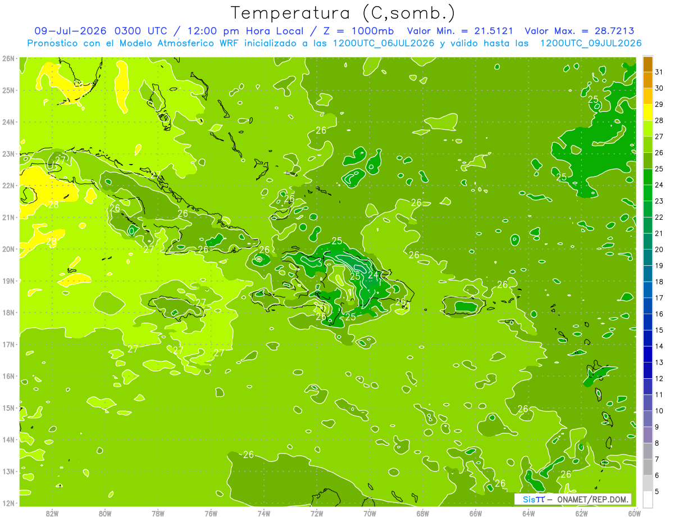Viewport: 674px width, 521px height.
Task: Click the pressure level "Z = 1000mb"
Action: coord(357,30)
